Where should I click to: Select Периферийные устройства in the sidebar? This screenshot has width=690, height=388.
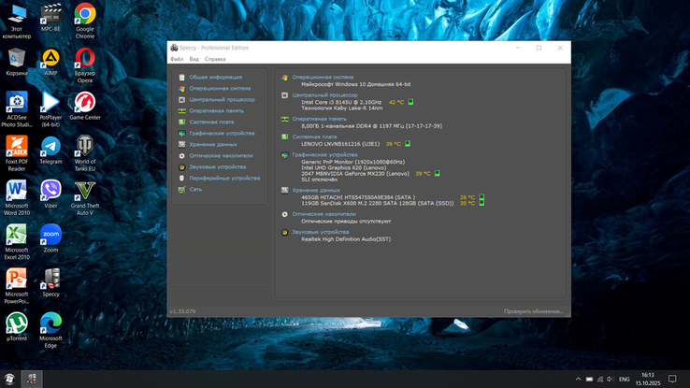click(x=224, y=179)
